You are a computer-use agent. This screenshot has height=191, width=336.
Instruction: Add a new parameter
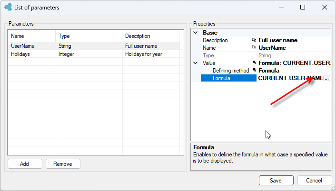[25, 164]
